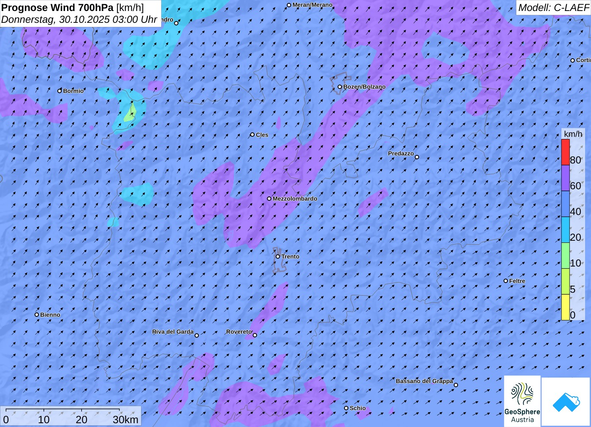Click the 'Mezzolombardo' label text
Screen dimensions: 591x427
tap(295, 199)
